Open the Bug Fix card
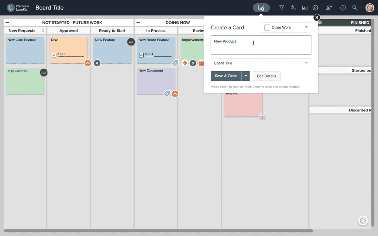This screenshot has height=236, width=378. (x=243, y=105)
